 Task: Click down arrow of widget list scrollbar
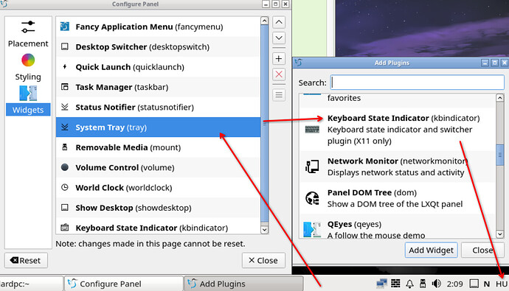tap(264, 230)
